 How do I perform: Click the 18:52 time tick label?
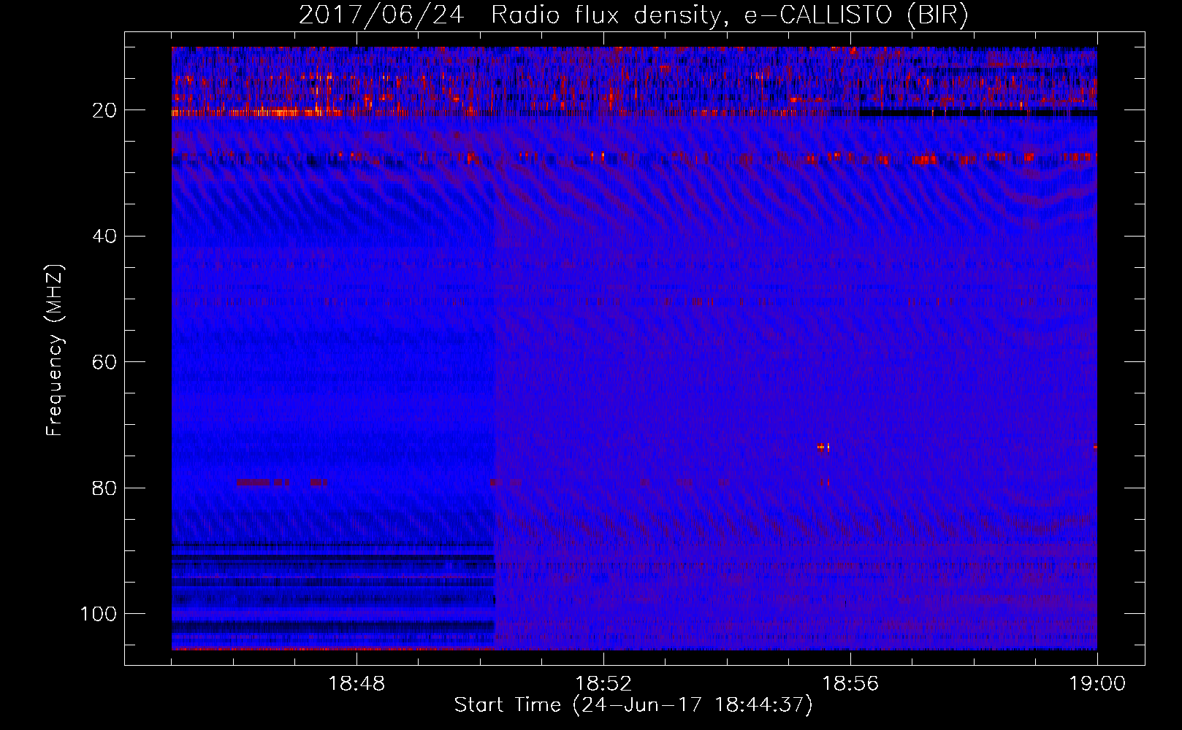coord(603,684)
